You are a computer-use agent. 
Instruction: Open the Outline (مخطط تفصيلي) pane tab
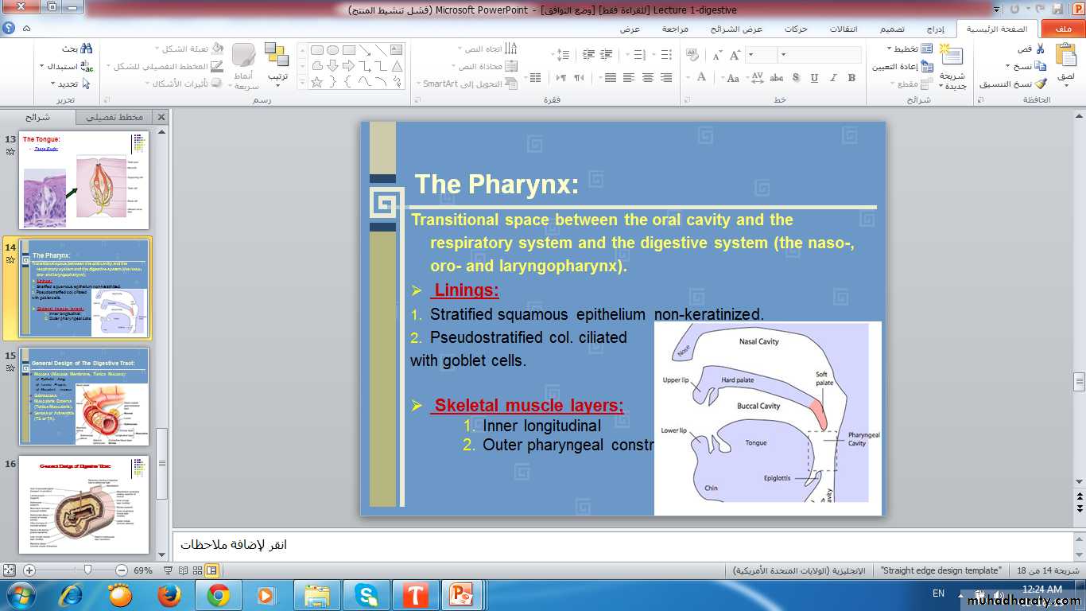pyautogui.click(x=114, y=117)
